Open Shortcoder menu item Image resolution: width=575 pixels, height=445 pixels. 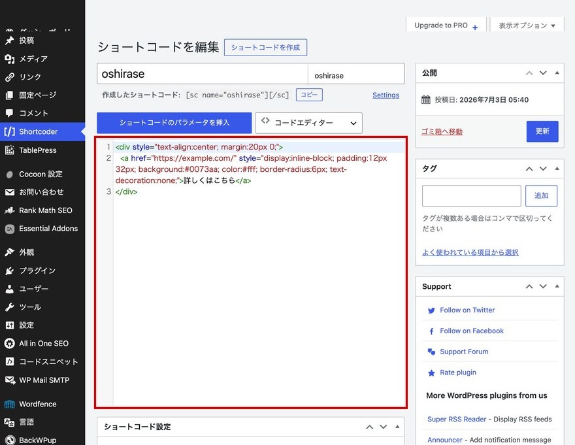point(42,131)
